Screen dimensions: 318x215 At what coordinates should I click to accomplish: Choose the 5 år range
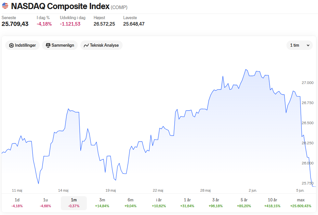click(x=244, y=203)
